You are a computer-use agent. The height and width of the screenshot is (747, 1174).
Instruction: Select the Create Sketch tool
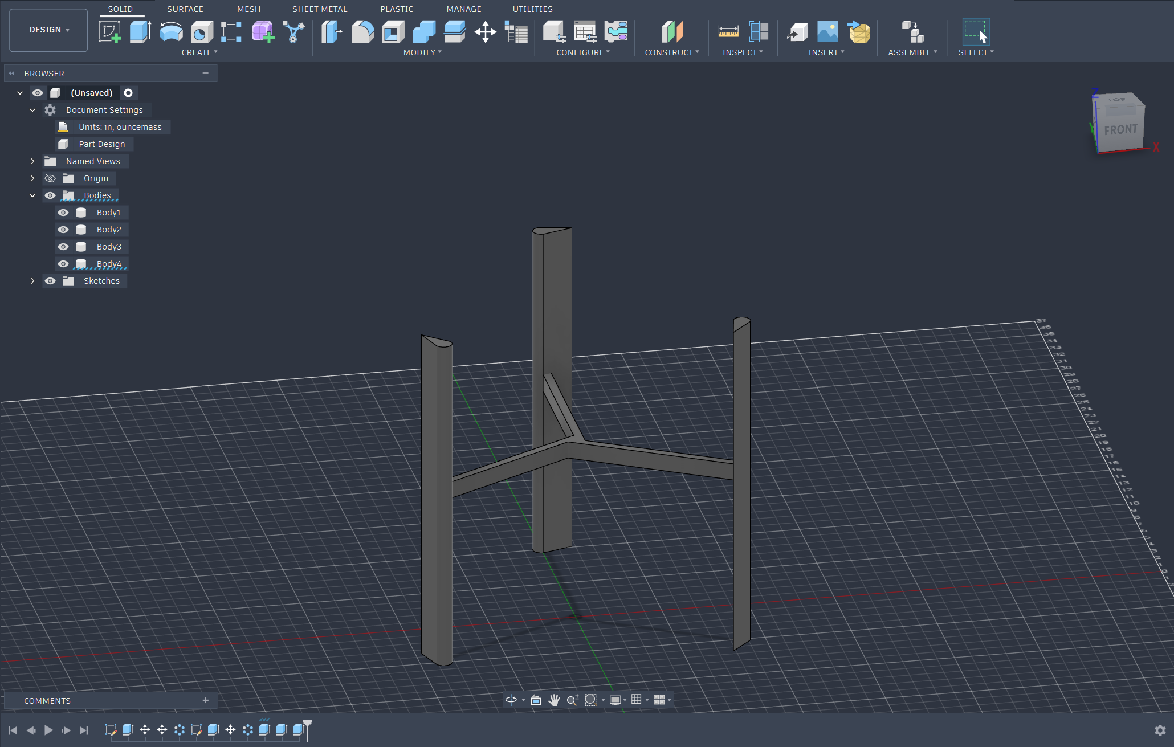pyautogui.click(x=109, y=31)
